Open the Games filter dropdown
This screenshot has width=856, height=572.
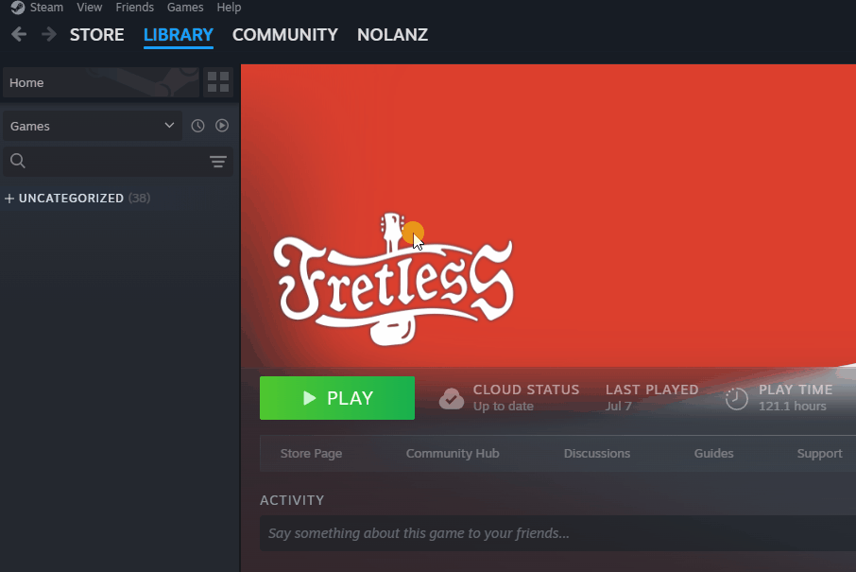tap(93, 126)
